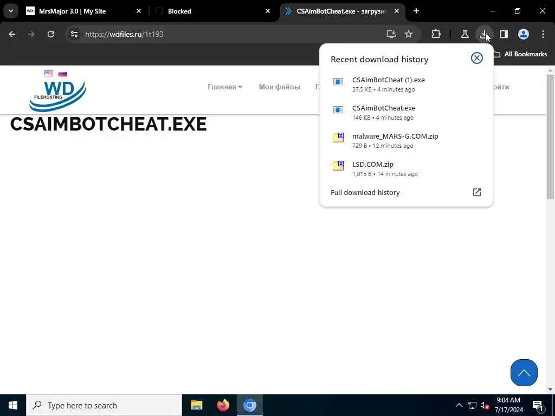Open the Windows Start menu

[13, 405]
